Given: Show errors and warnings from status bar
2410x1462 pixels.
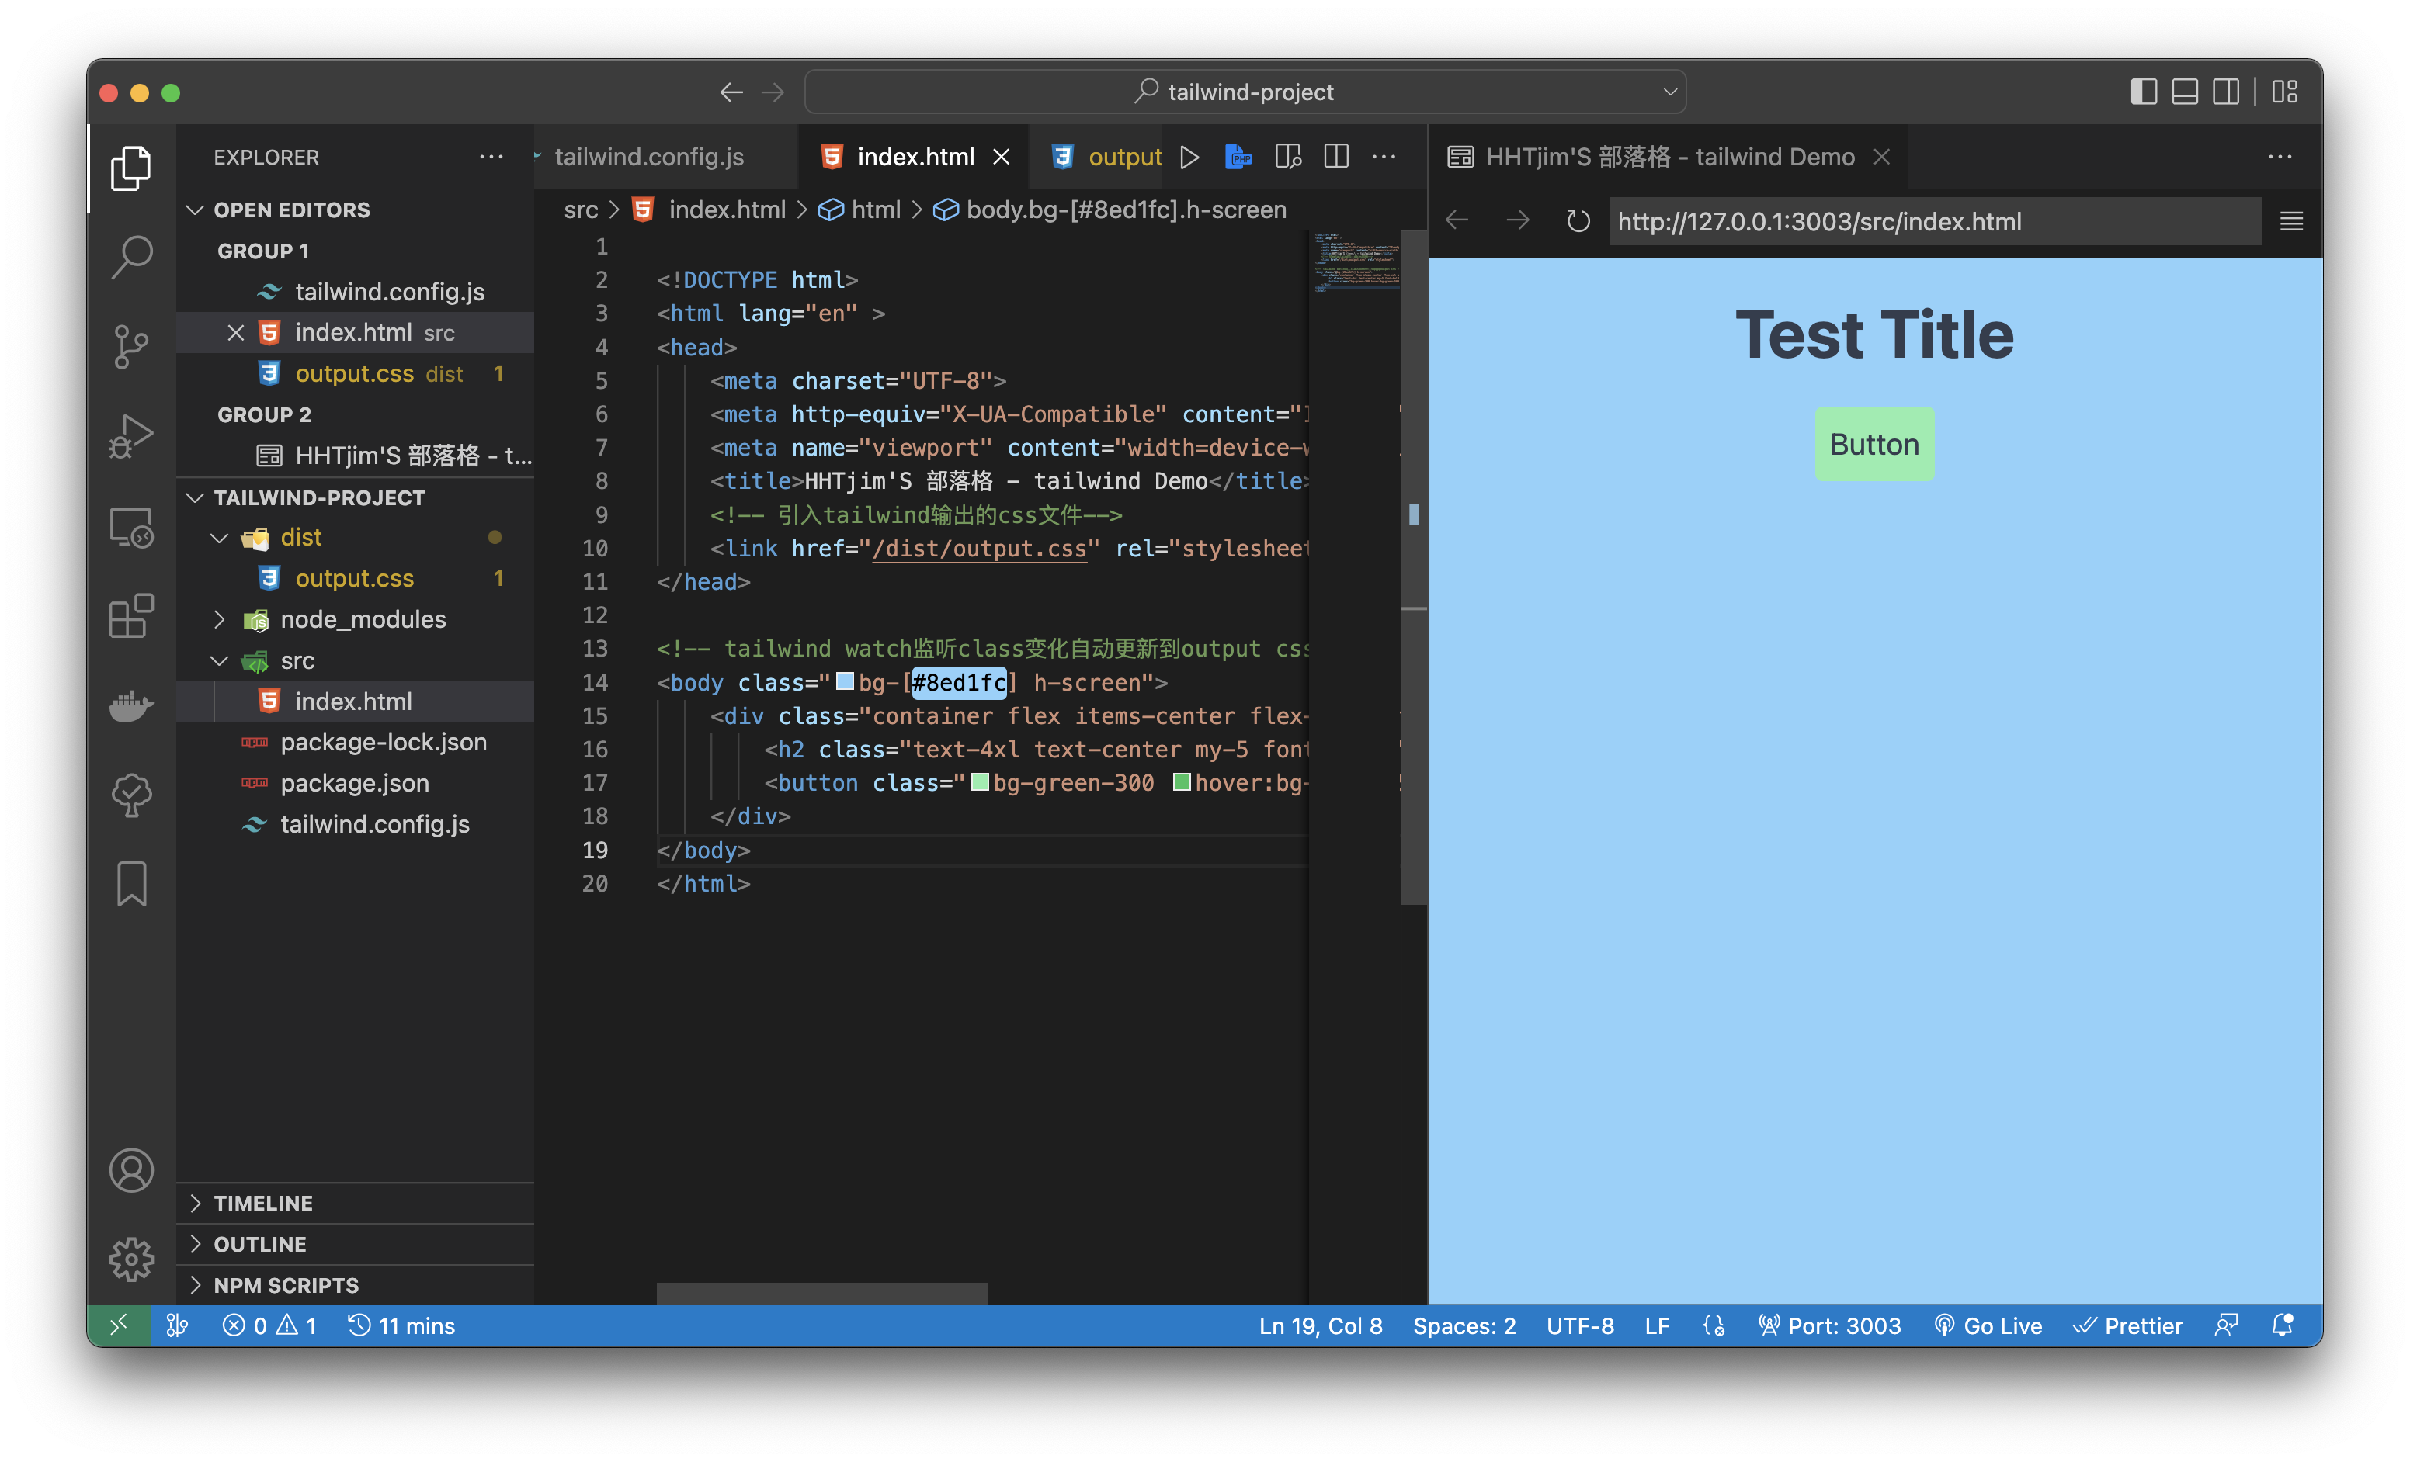Looking at the screenshot, I should [269, 1326].
